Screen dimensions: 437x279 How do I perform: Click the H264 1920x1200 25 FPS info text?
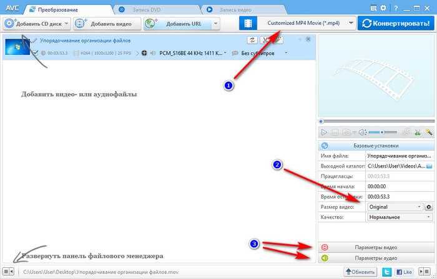pos(106,53)
